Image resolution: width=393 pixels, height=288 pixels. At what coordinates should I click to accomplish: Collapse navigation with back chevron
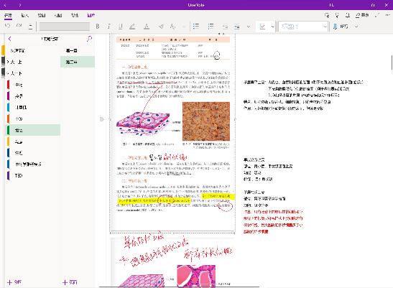pyautogui.click(x=10, y=39)
